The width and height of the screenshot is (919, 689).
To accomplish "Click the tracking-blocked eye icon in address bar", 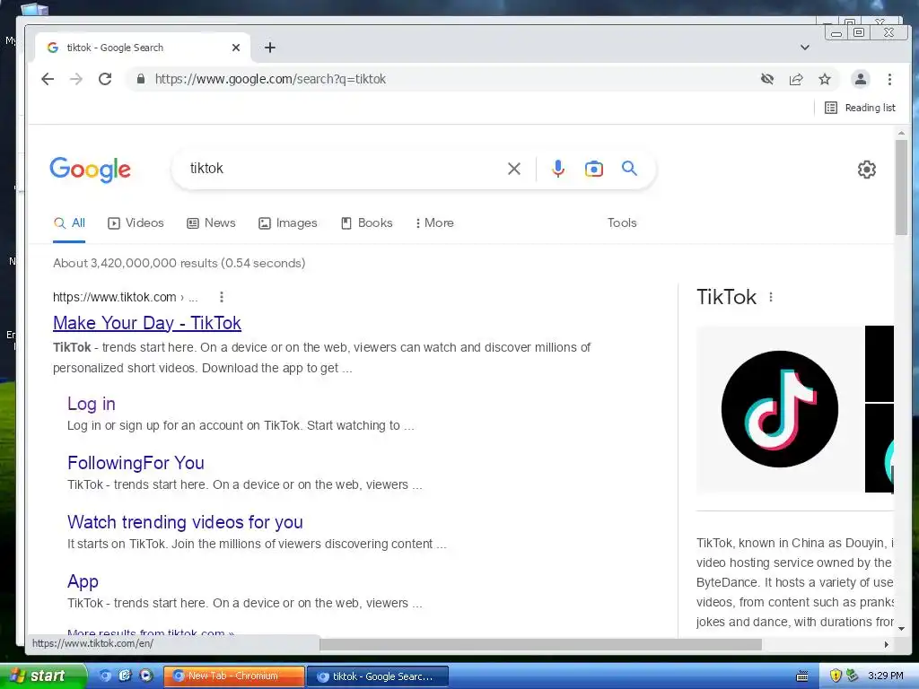I will tap(766, 79).
